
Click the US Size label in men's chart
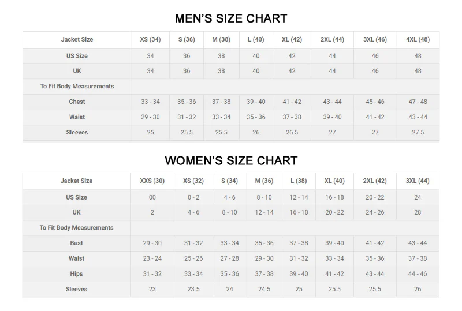pyautogui.click(x=77, y=56)
